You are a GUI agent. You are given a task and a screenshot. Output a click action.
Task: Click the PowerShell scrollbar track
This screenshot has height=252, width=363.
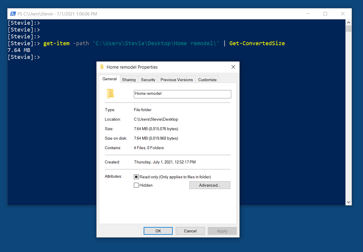pos(348,119)
